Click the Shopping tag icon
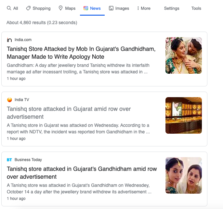This screenshot has width=223, height=209. tap(28, 8)
